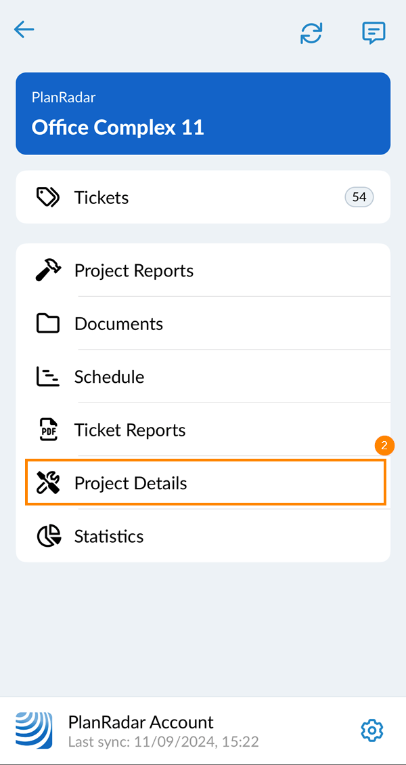Tap the PlanRadar logo icon
This screenshot has height=765, width=406.
pyautogui.click(x=34, y=730)
